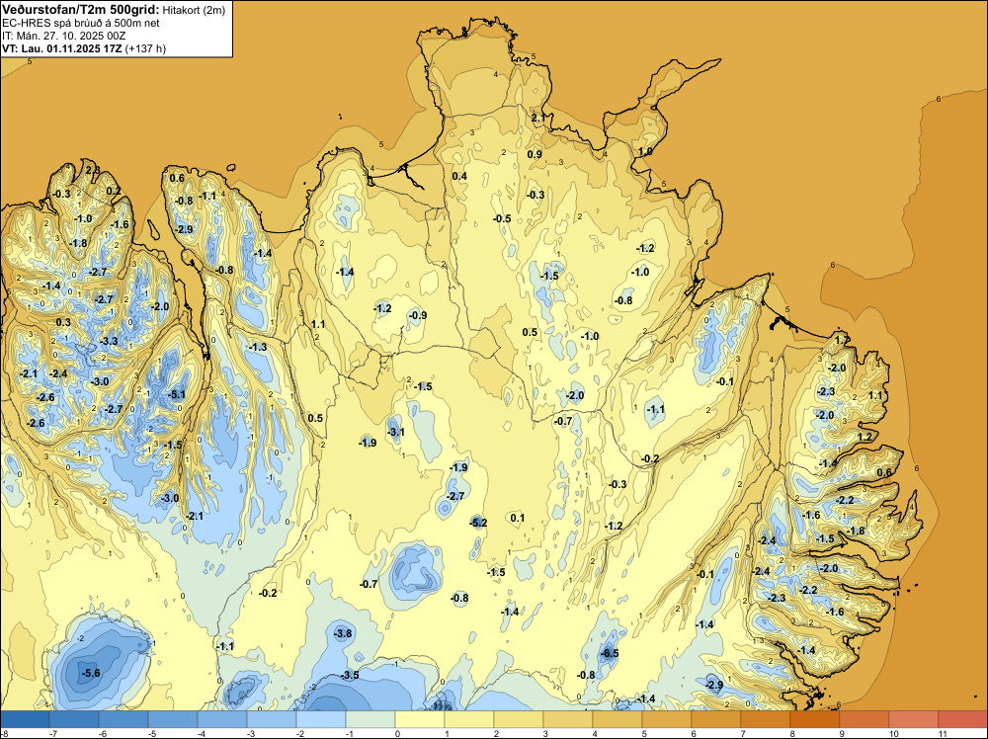
Task: Click the legend swatch between 4 and 5
Action: (x=617, y=719)
